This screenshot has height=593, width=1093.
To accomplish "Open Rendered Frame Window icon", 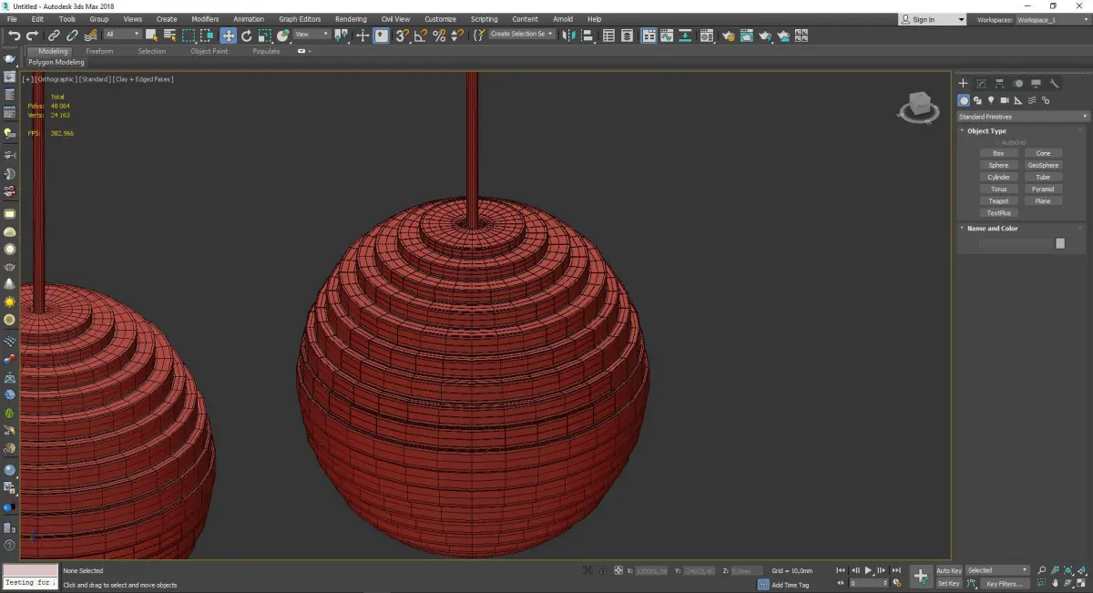I will tap(747, 36).
